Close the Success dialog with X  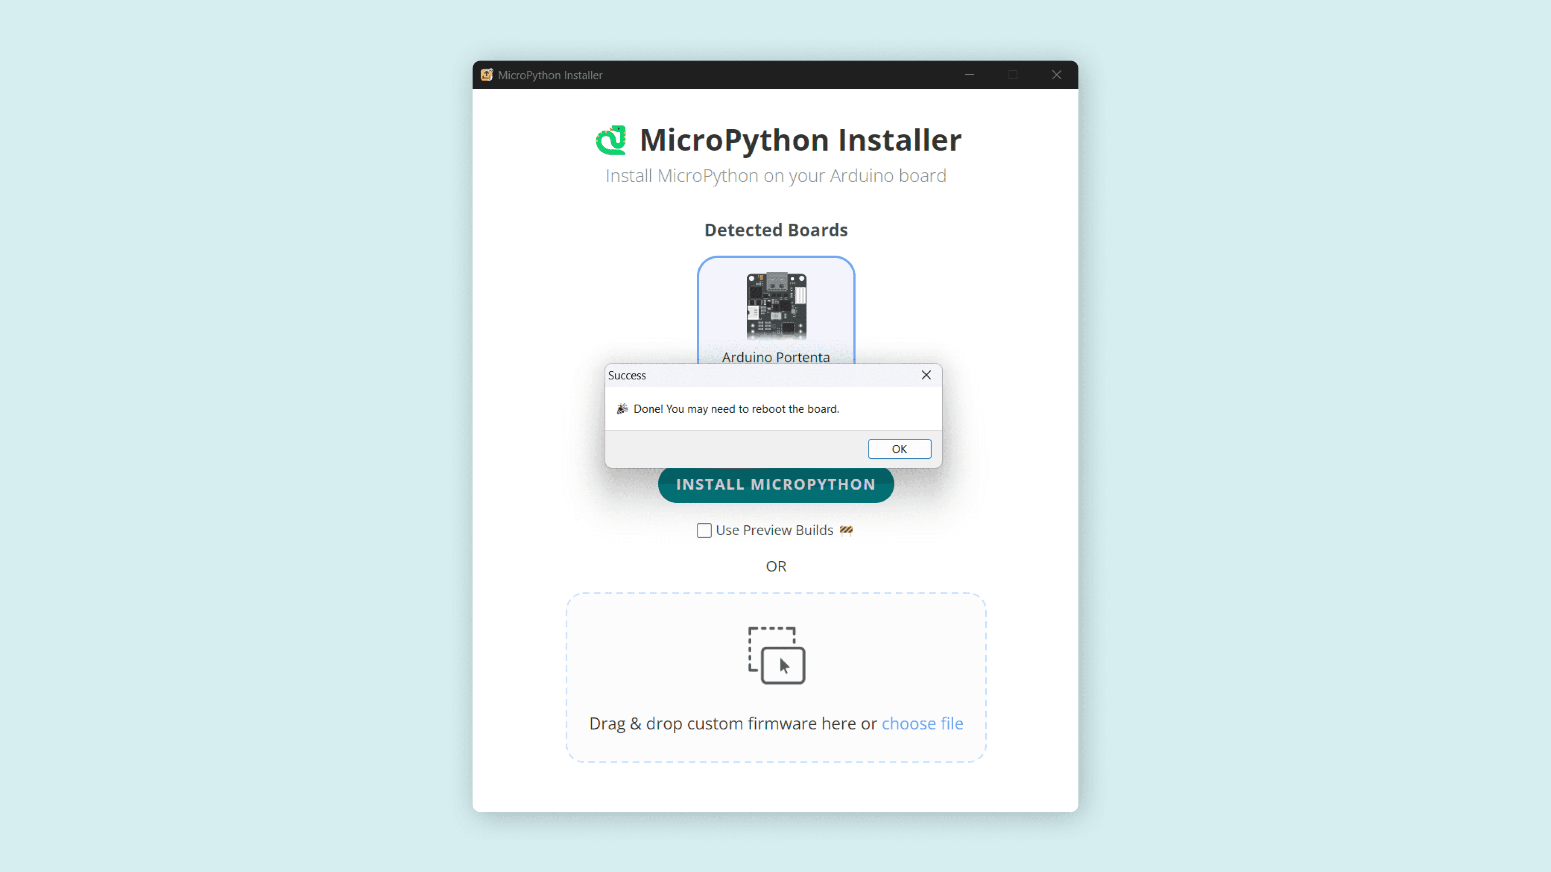click(926, 375)
